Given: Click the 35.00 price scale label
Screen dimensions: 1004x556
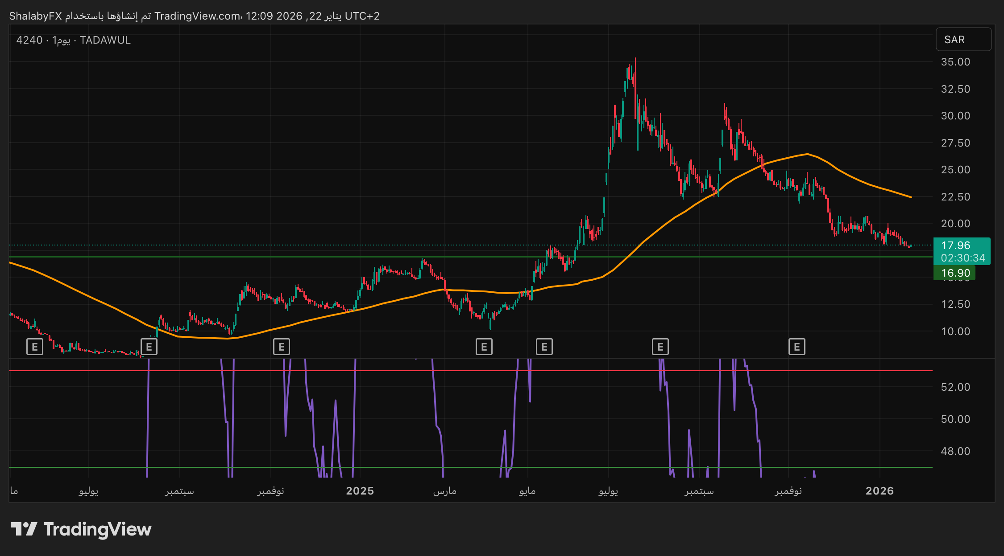Looking at the screenshot, I should click(x=955, y=62).
